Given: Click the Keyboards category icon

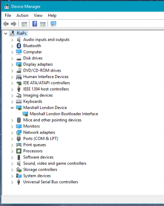Looking at the screenshot, I should coord(19,101).
